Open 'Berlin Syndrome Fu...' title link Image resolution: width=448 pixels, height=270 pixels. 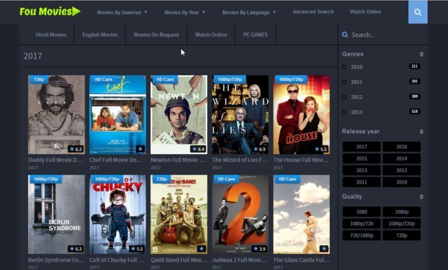[56, 260]
